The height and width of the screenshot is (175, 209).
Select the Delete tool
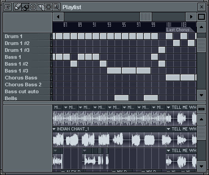(33, 7)
